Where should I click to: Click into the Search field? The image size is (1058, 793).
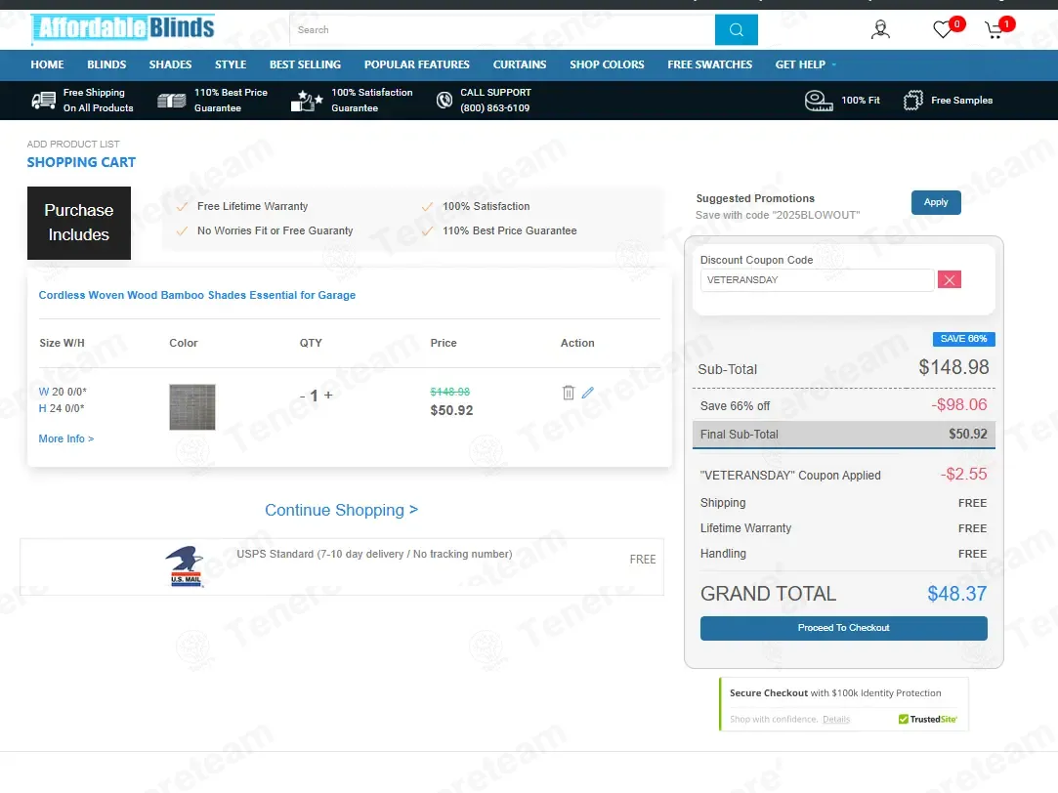[x=502, y=29]
